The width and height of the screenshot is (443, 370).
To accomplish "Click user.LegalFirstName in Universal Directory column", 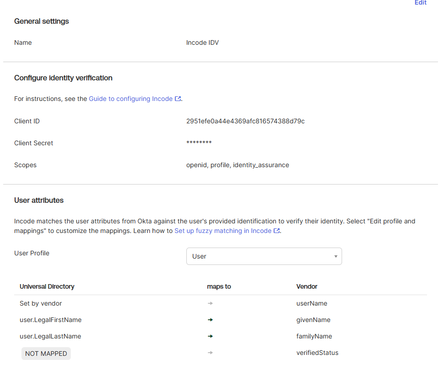I will [x=51, y=320].
